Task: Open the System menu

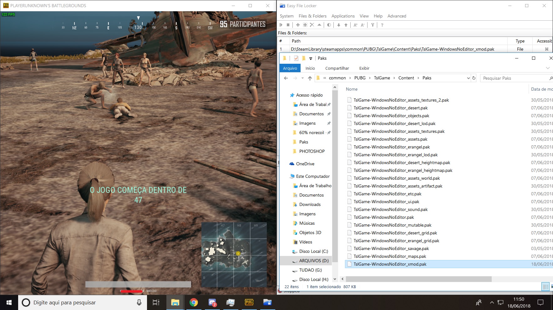Action: point(287,16)
